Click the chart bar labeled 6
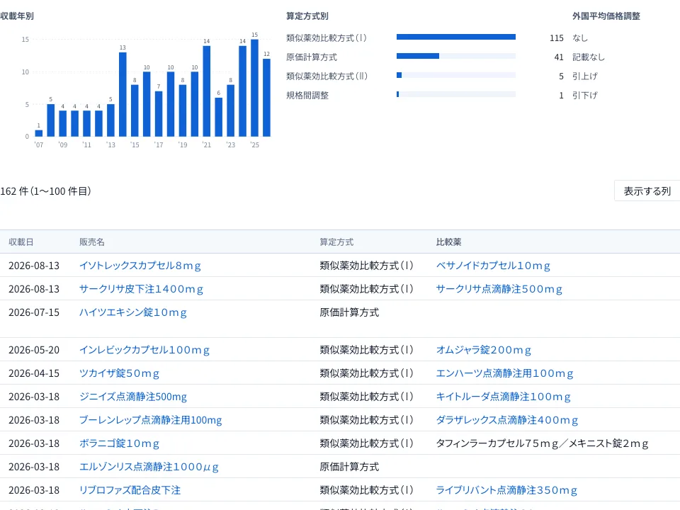This screenshot has height=510, width=680. coord(219,117)
